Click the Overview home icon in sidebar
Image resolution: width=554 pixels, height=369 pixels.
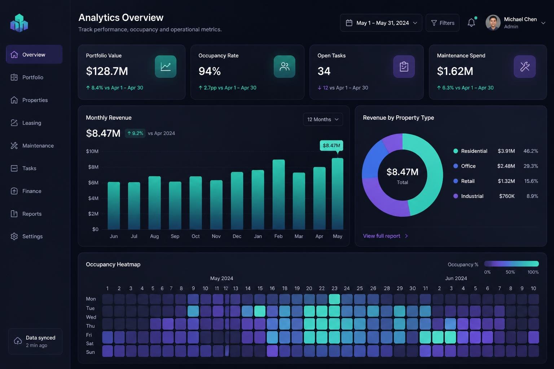coord(14,54)
